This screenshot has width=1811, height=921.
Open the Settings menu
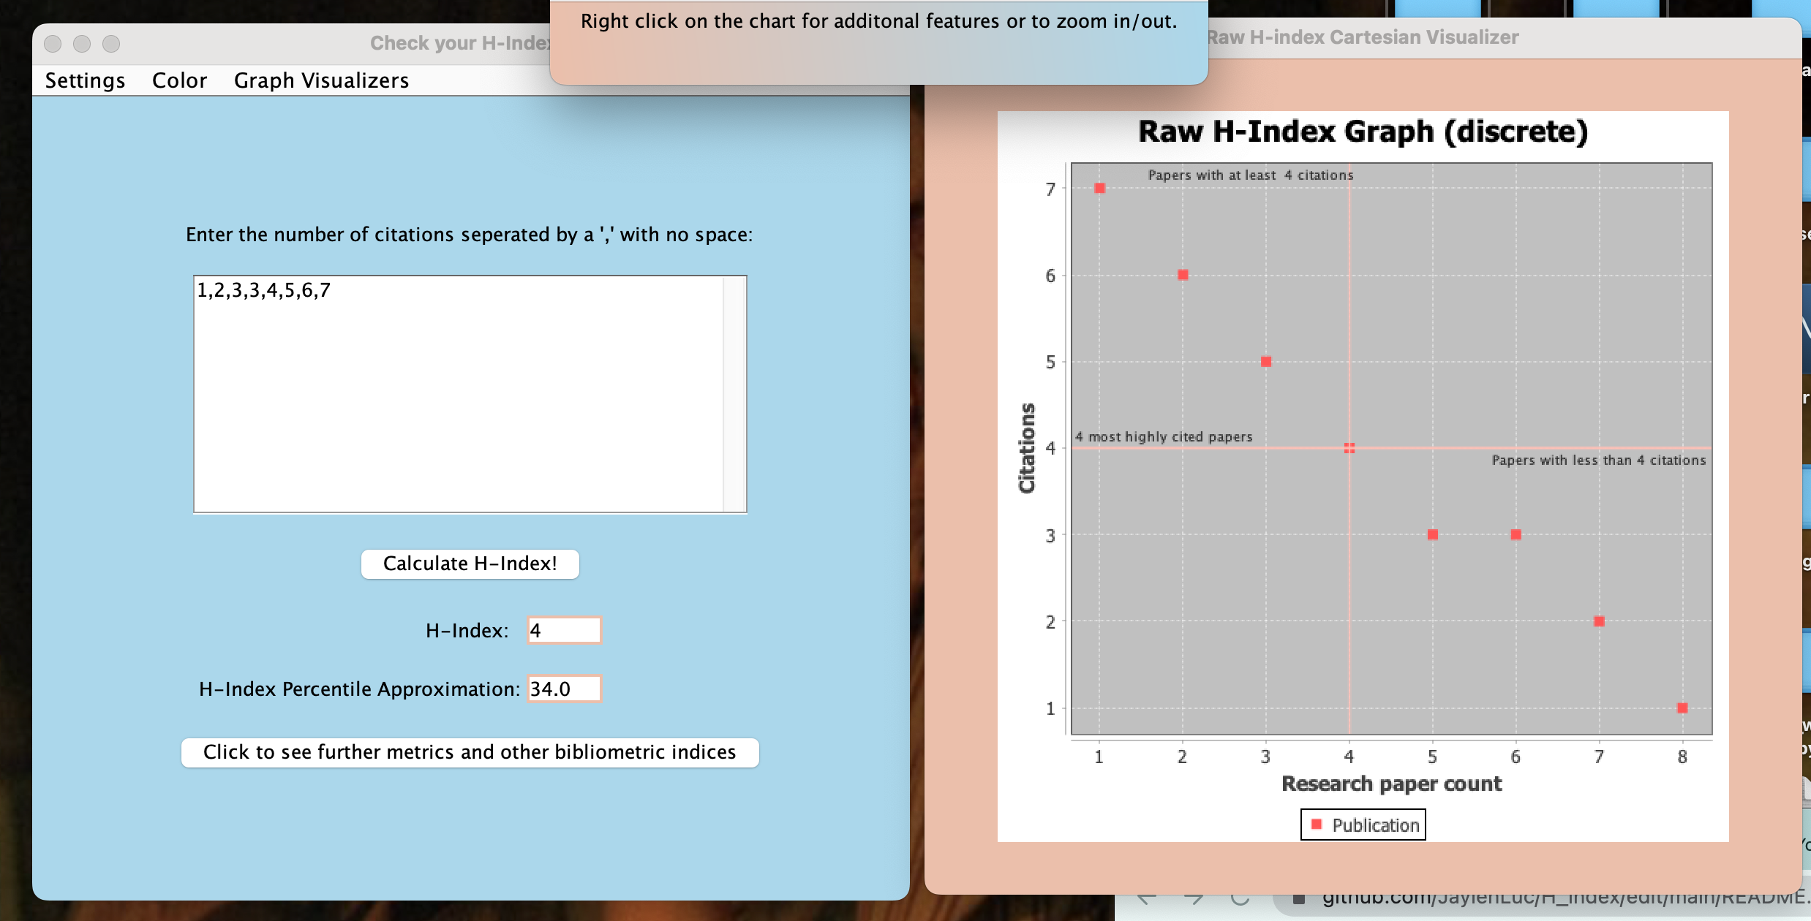point(85,80)
